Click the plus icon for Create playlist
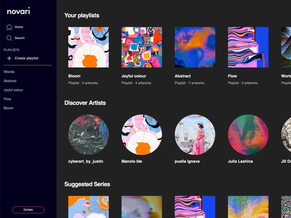This screenshot has width=291, height=218. (9, 59)
